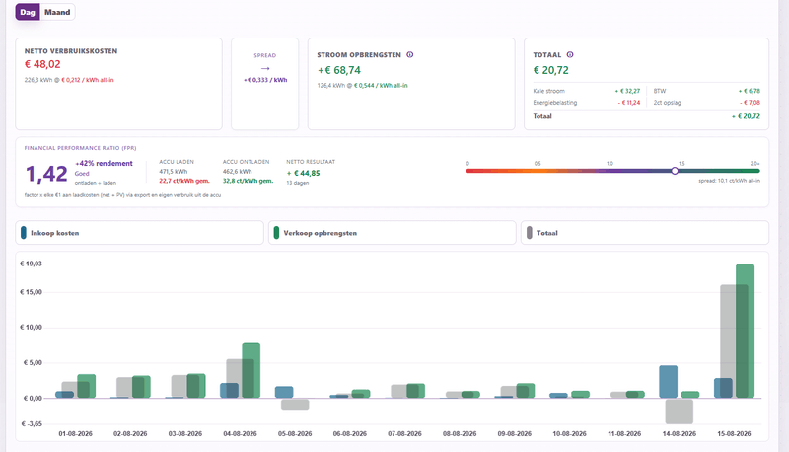Toggle the Verkoop opbrengsten legend series
The height and width of the screenshot is (452, 789).
393,233
